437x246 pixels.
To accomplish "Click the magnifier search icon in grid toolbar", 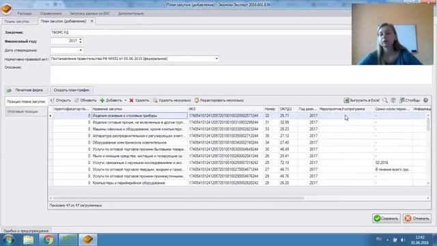I will (x=385, y=100).
